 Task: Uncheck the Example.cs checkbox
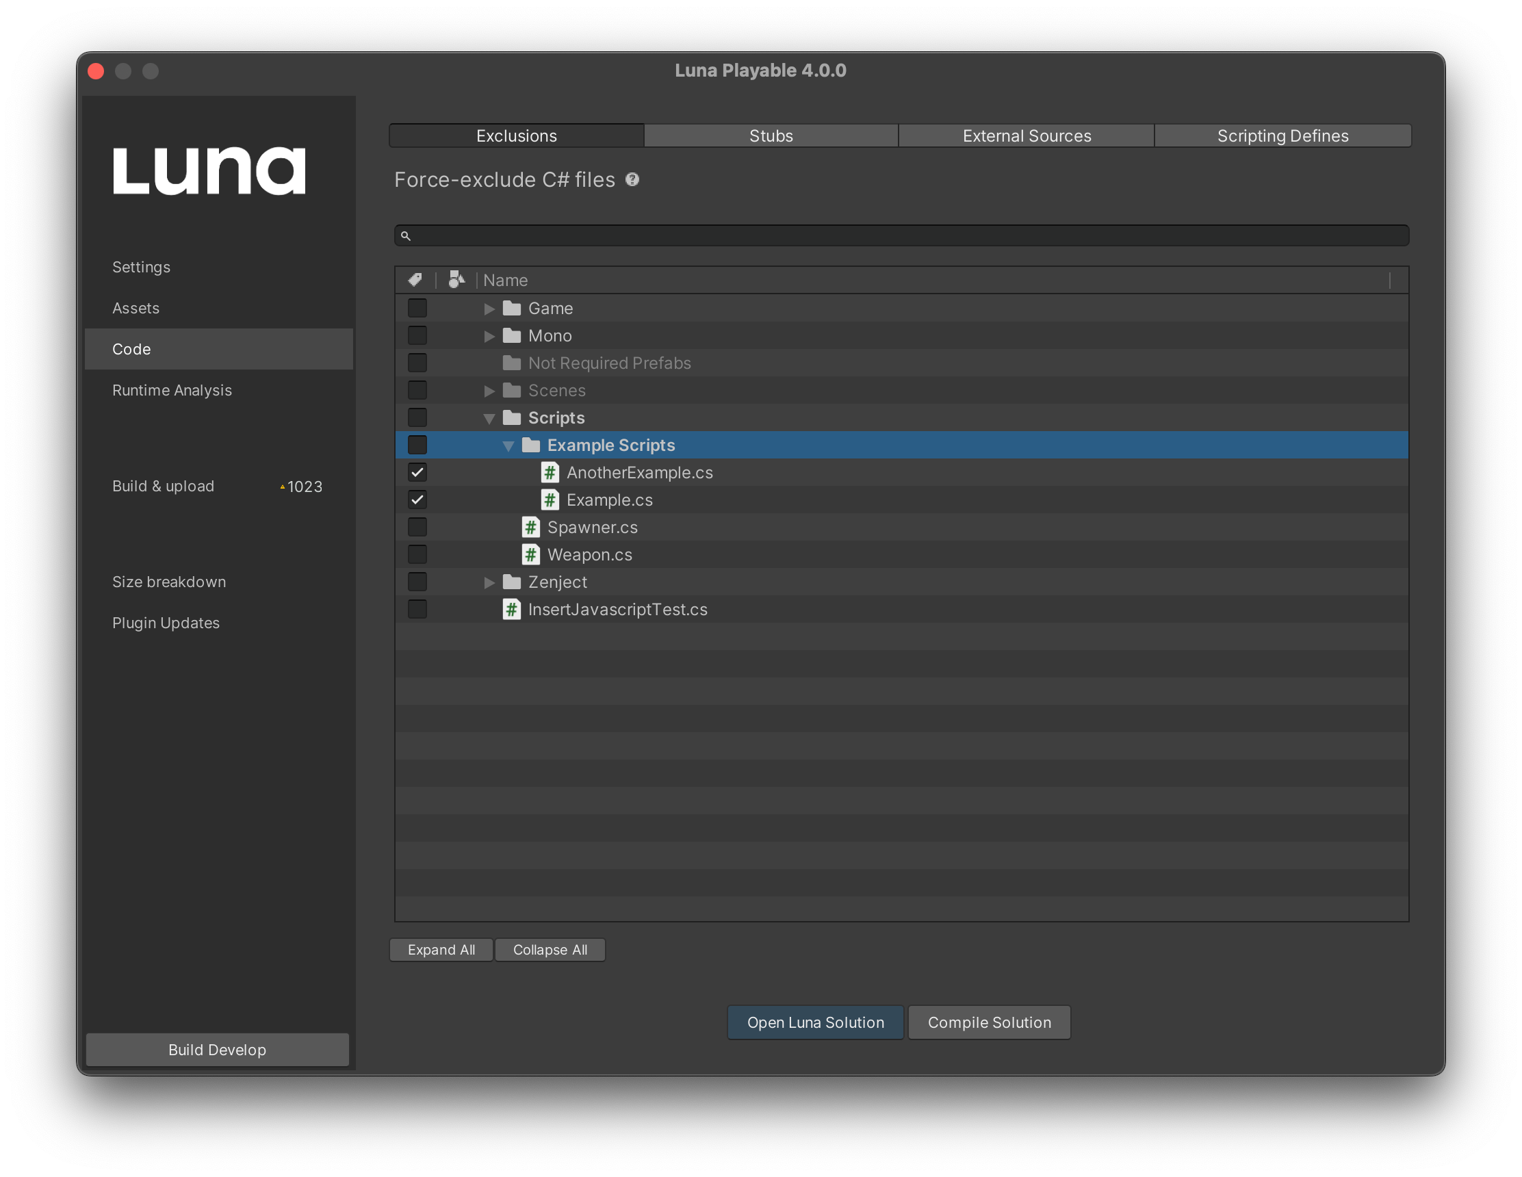417,500
